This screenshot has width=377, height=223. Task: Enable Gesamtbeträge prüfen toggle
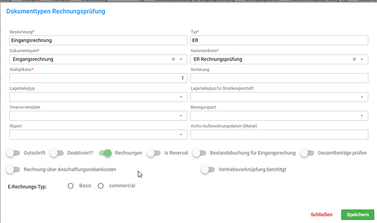(307, 153)
